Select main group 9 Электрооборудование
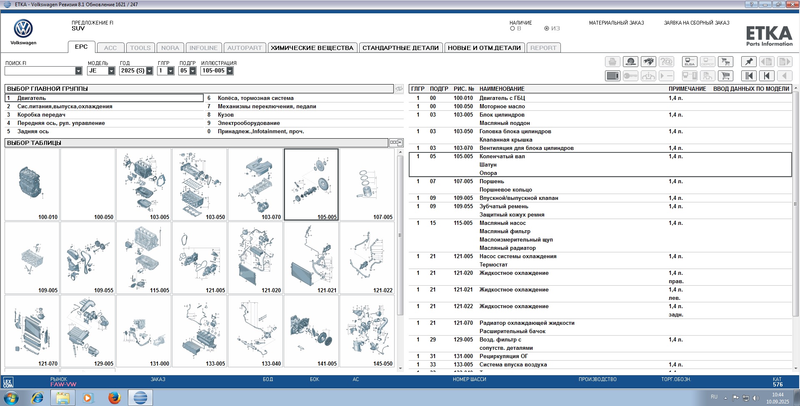This screenshot has width=800, height=406. [x=304, y=123]
